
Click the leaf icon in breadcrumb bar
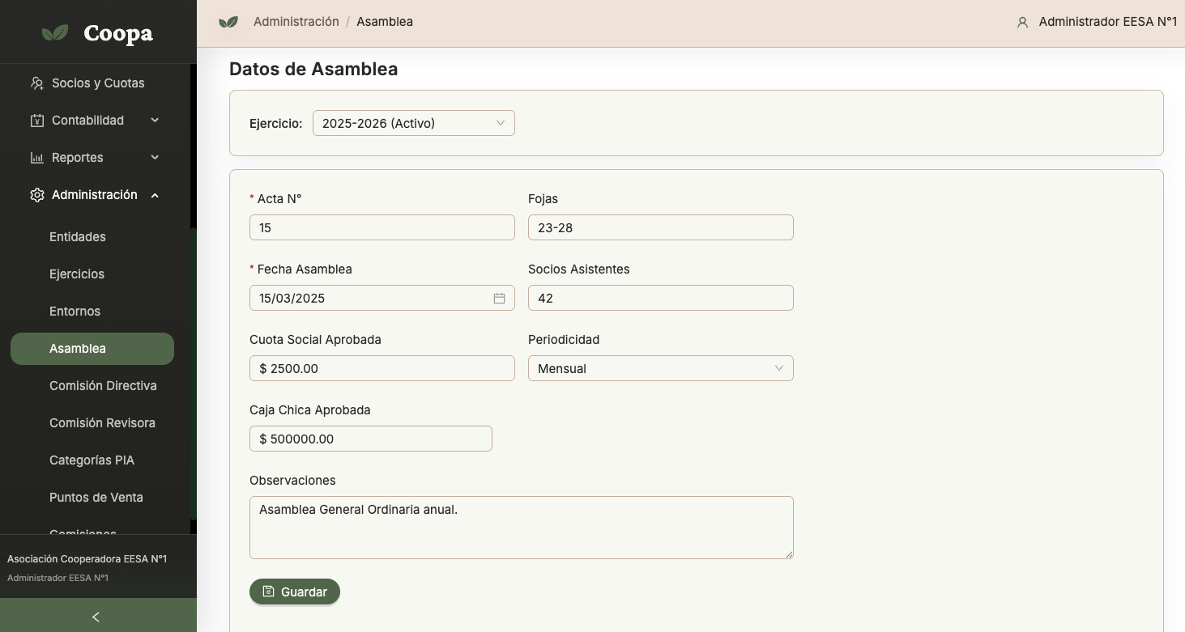pyautogui.click(x=228, y=23)
